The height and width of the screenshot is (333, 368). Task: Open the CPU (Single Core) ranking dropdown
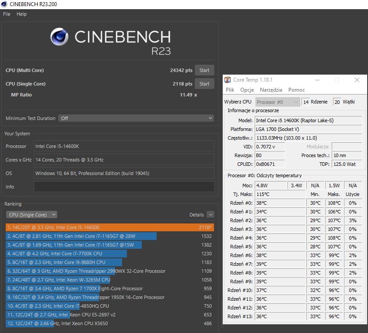[x=32, y=215]
